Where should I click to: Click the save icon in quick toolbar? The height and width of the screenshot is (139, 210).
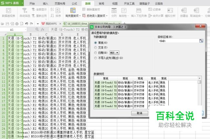pyautogui.click(x=7, y=24)
